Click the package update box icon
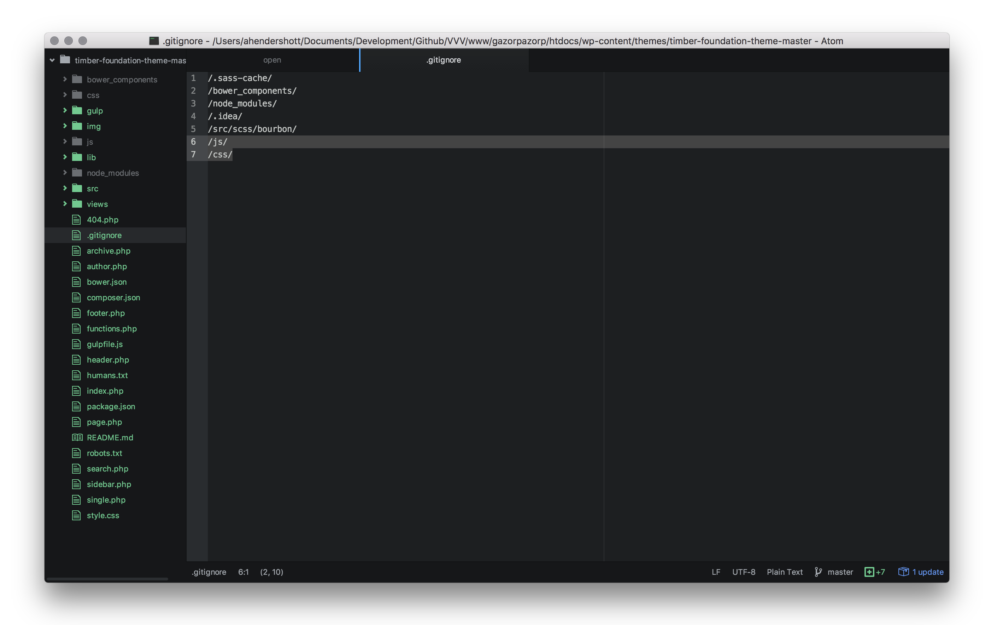Viewport: 991px width, 625px height. click(x=903, y=572)
